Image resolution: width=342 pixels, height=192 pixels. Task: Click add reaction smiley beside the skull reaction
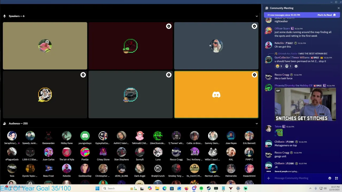click(296, 66)
